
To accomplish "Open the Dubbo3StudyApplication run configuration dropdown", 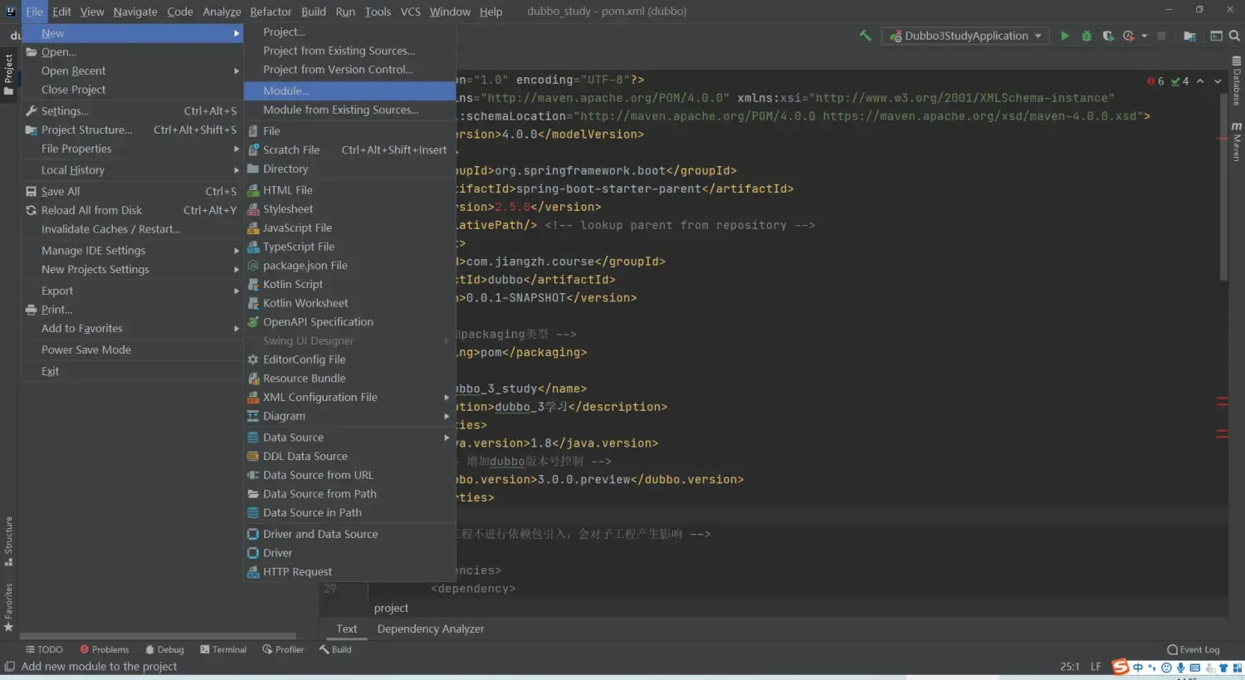I will pos(967,36).
